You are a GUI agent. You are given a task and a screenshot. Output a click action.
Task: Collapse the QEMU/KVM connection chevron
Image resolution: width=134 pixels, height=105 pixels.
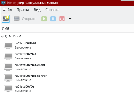[2, 36]
